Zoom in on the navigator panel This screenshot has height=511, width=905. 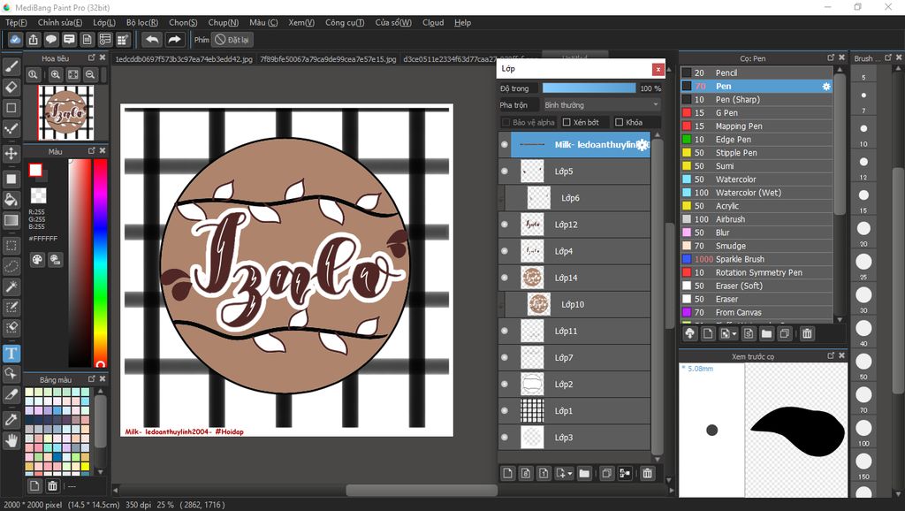pos(56,74)
